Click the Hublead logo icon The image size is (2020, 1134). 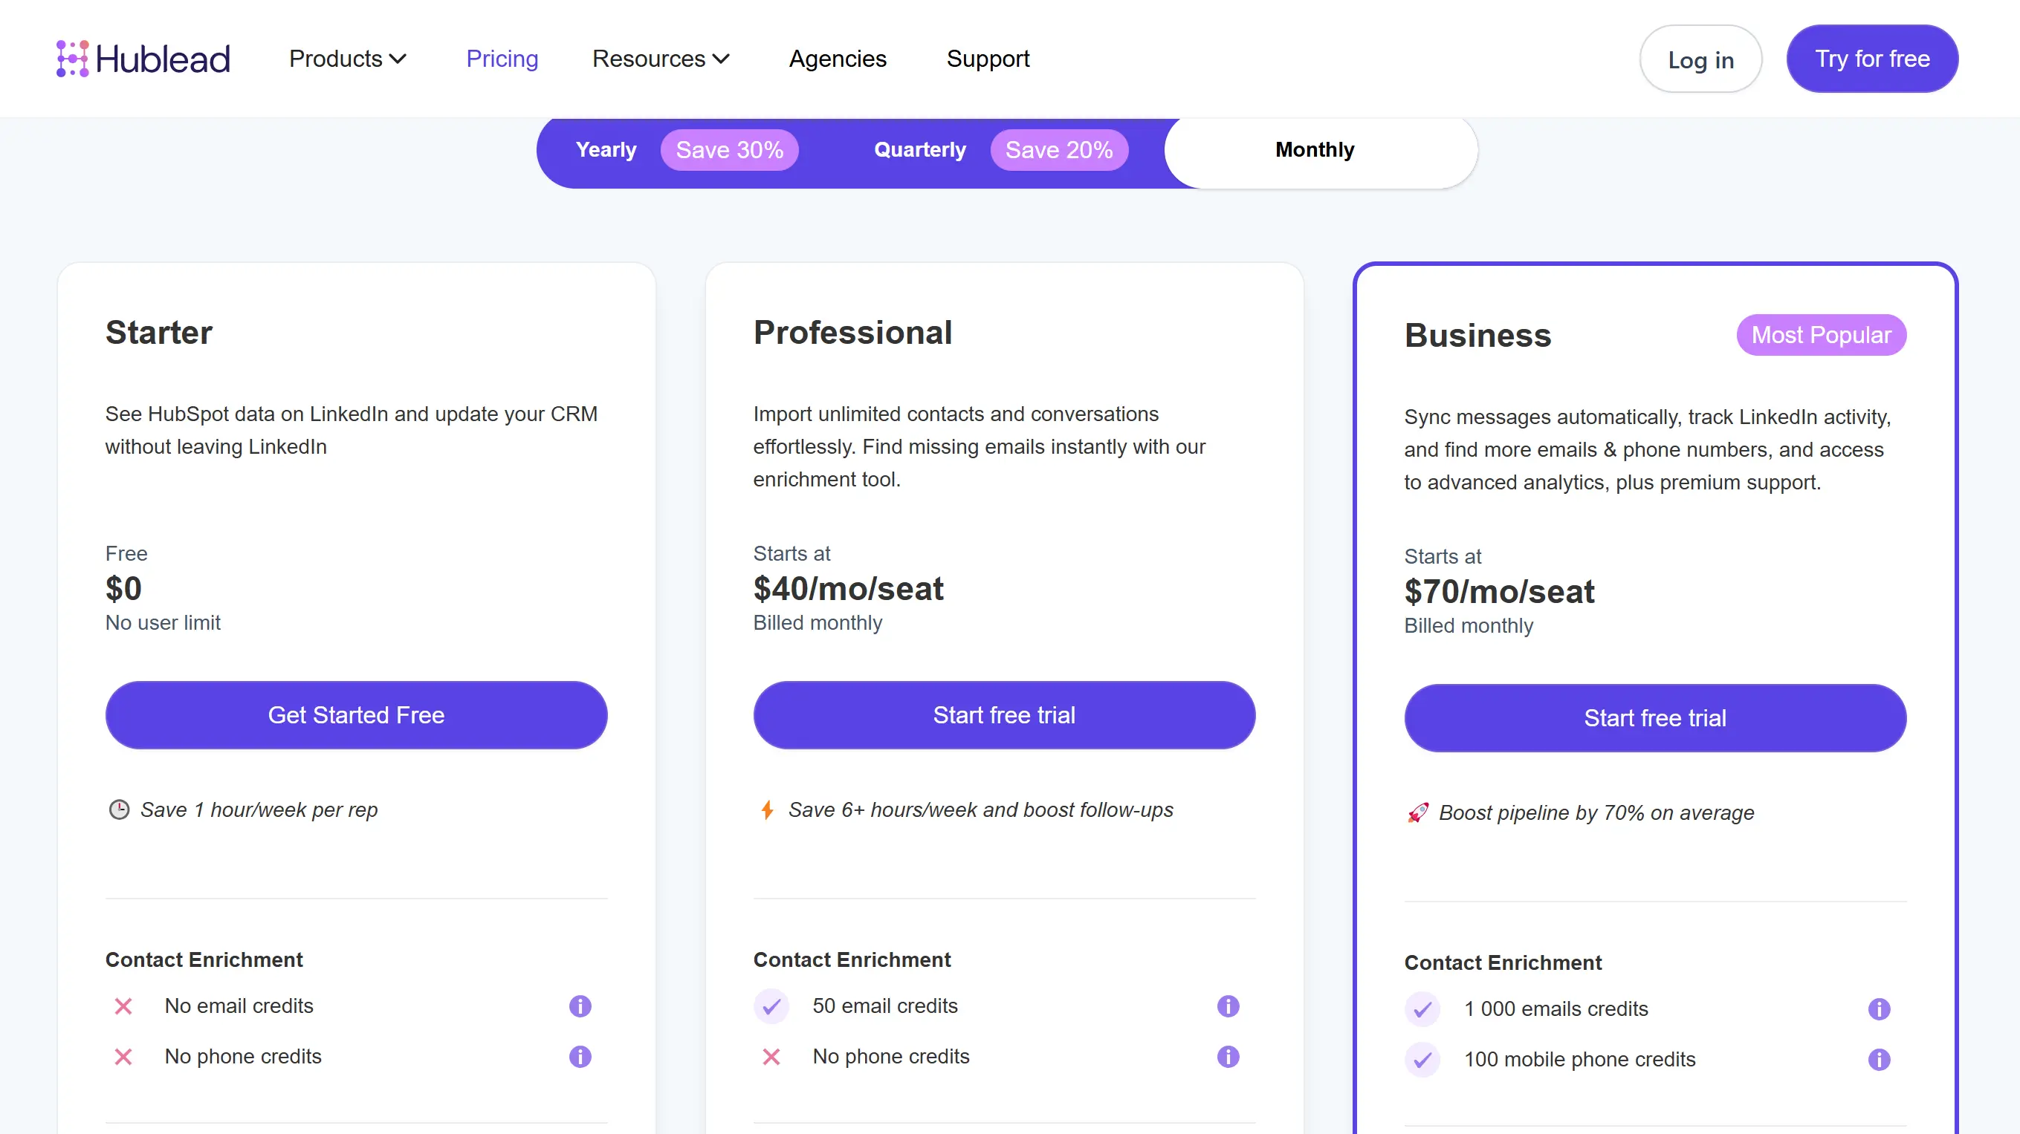(72, 58)
